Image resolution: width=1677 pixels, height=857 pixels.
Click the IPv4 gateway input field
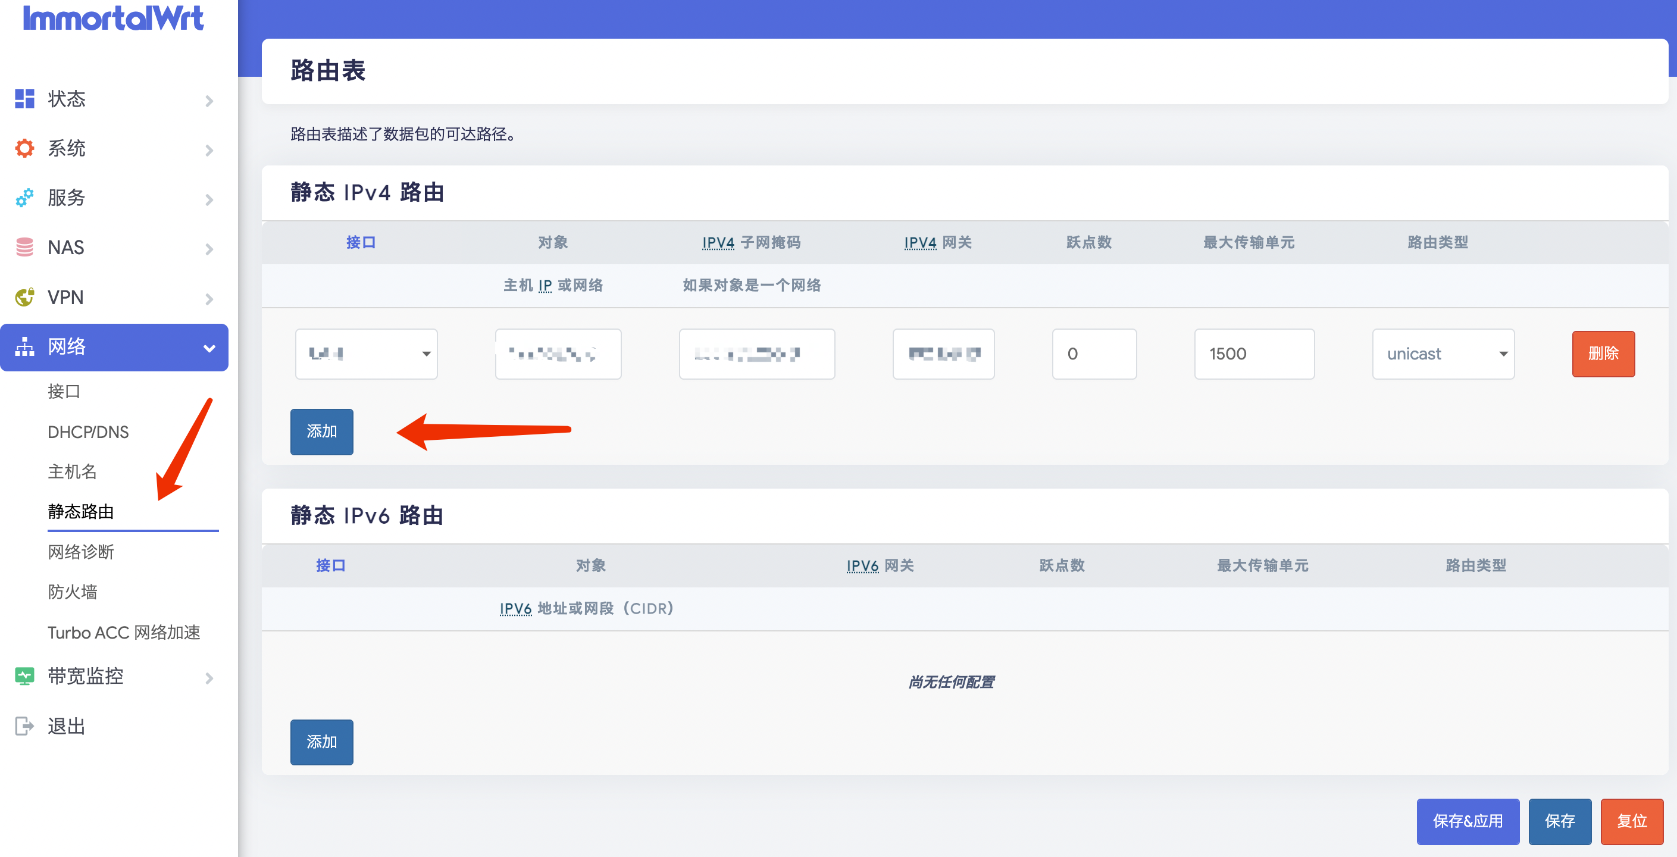943,354
